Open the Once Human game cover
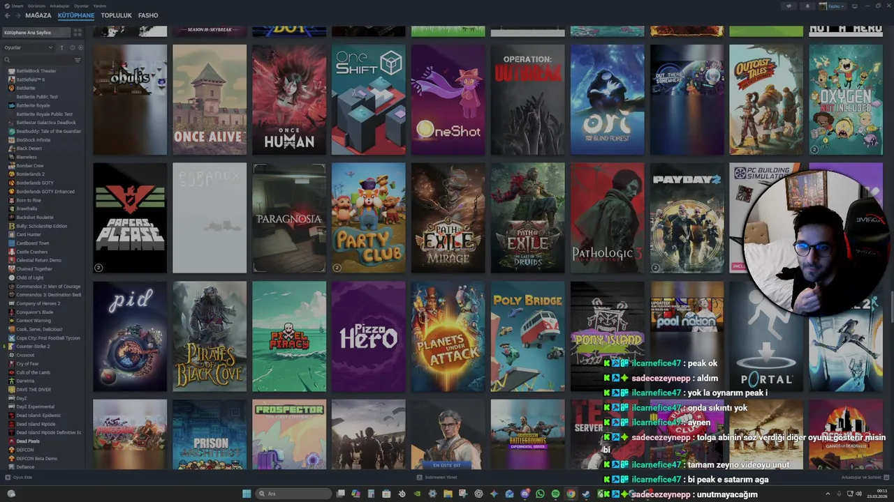Viewport: 894px width, 502px height. click(289, 100)
